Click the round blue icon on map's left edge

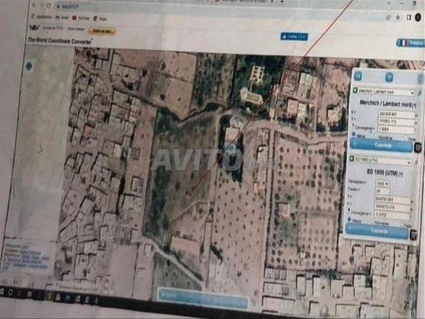pyautogui.click(x=29, y=66)
